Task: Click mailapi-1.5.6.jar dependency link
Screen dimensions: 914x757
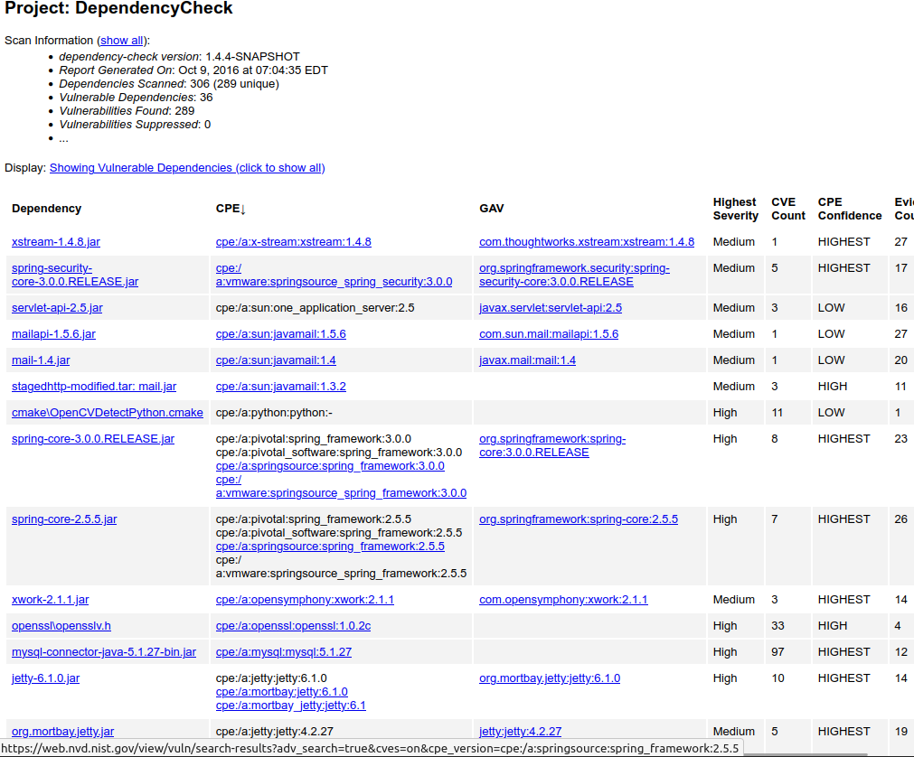Action: click(53, 334)
